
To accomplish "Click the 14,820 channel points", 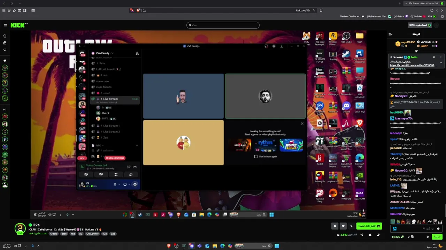I will click(x=398, y=237).
